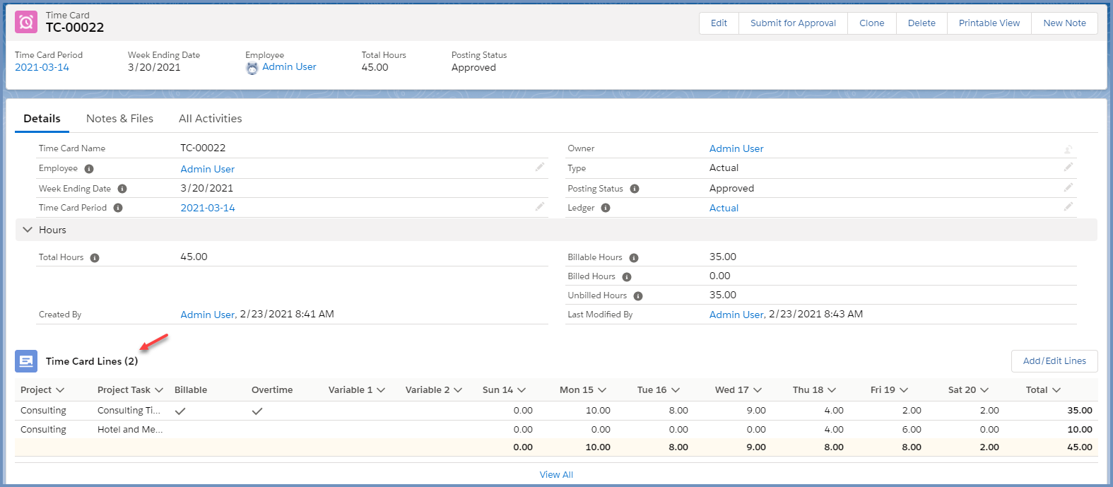Click the Admin User avatar icon
The image size is (1113, 487).
[252, 68]
